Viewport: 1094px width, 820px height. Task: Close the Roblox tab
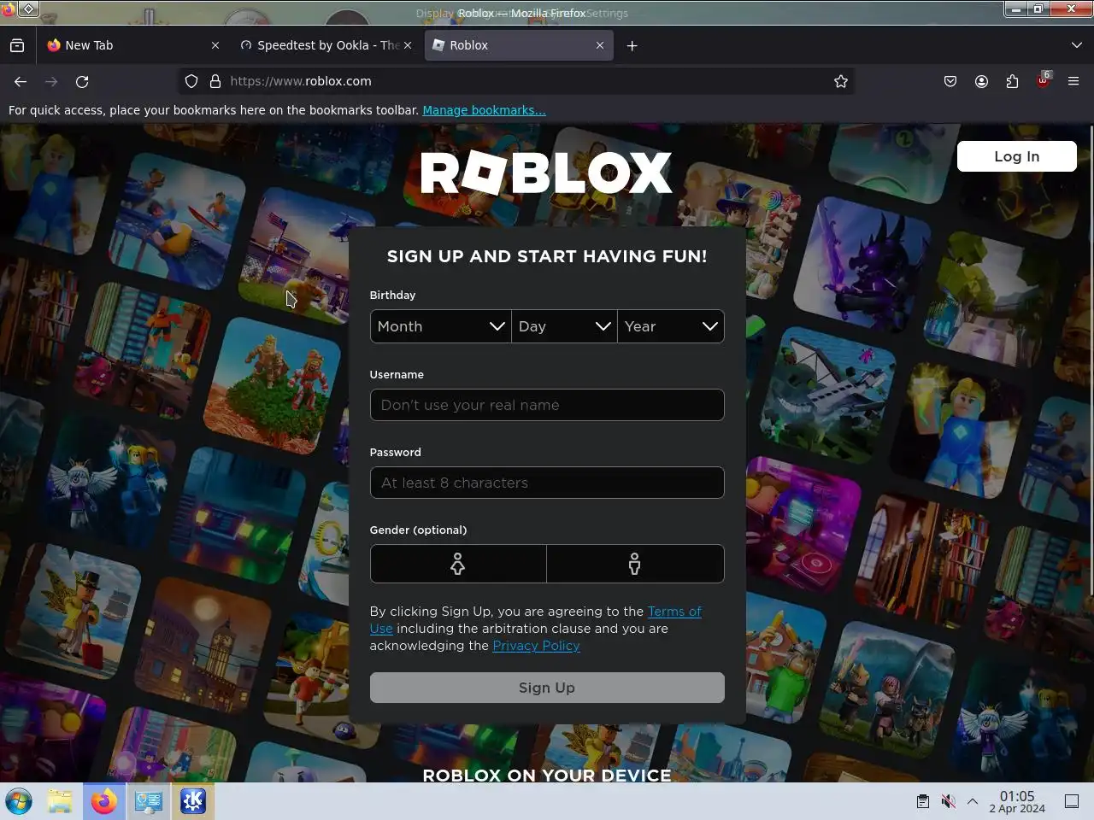pos(600,45)
